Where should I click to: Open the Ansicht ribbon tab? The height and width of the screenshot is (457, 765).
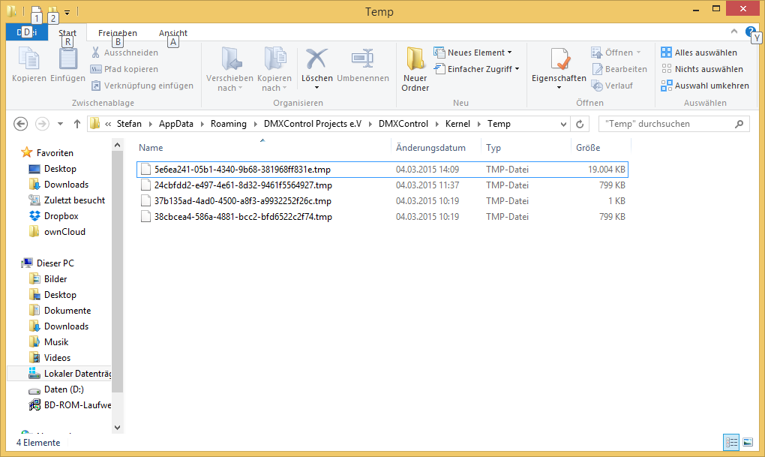[173, 33]
